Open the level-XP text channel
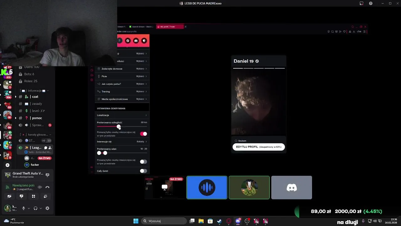The width and height of the screenshot is (401, 226). click(34, 111)
